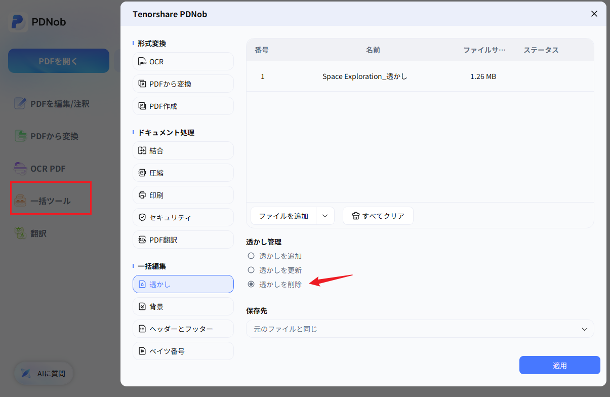Click the PDFを開く button behind the dialog
The image size is (610, 397).
[x=59, y=61]
